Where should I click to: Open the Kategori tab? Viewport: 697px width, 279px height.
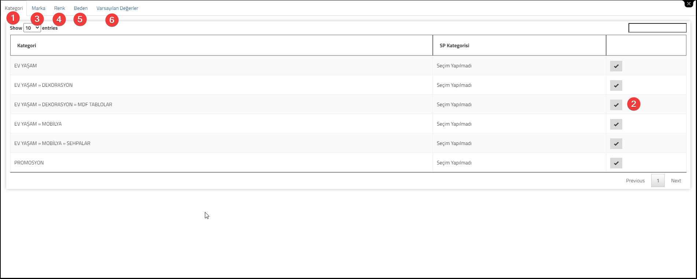[14, 8]
